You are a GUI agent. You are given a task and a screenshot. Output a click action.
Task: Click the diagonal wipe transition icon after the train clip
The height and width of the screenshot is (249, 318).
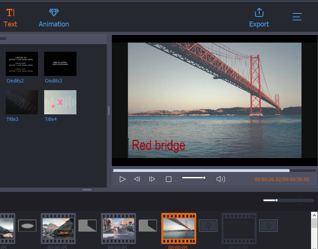[88, 226]
